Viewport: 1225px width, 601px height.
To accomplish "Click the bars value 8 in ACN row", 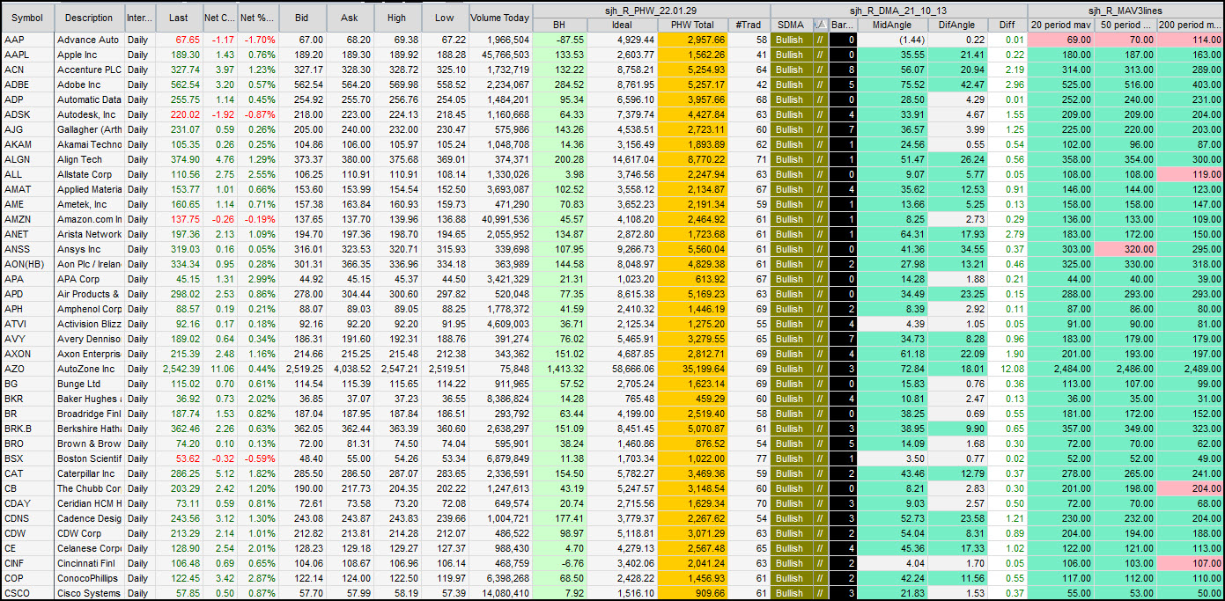I will point(843,70).
